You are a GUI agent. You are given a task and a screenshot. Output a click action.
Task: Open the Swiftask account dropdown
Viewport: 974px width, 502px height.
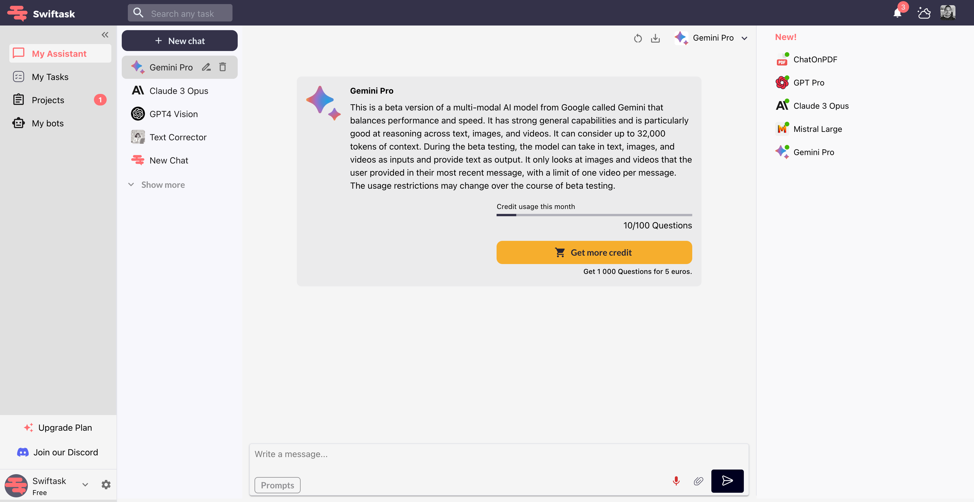pyautogui.click(x=85, y=485)
